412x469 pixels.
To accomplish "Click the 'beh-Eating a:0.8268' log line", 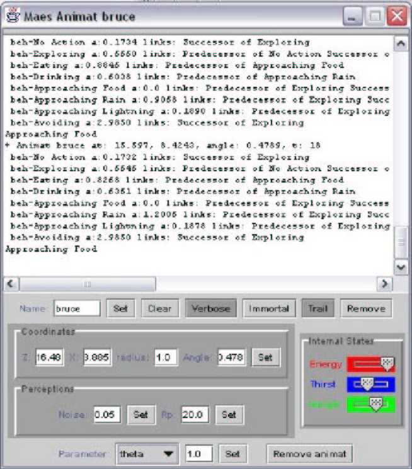I will [177, 180].
